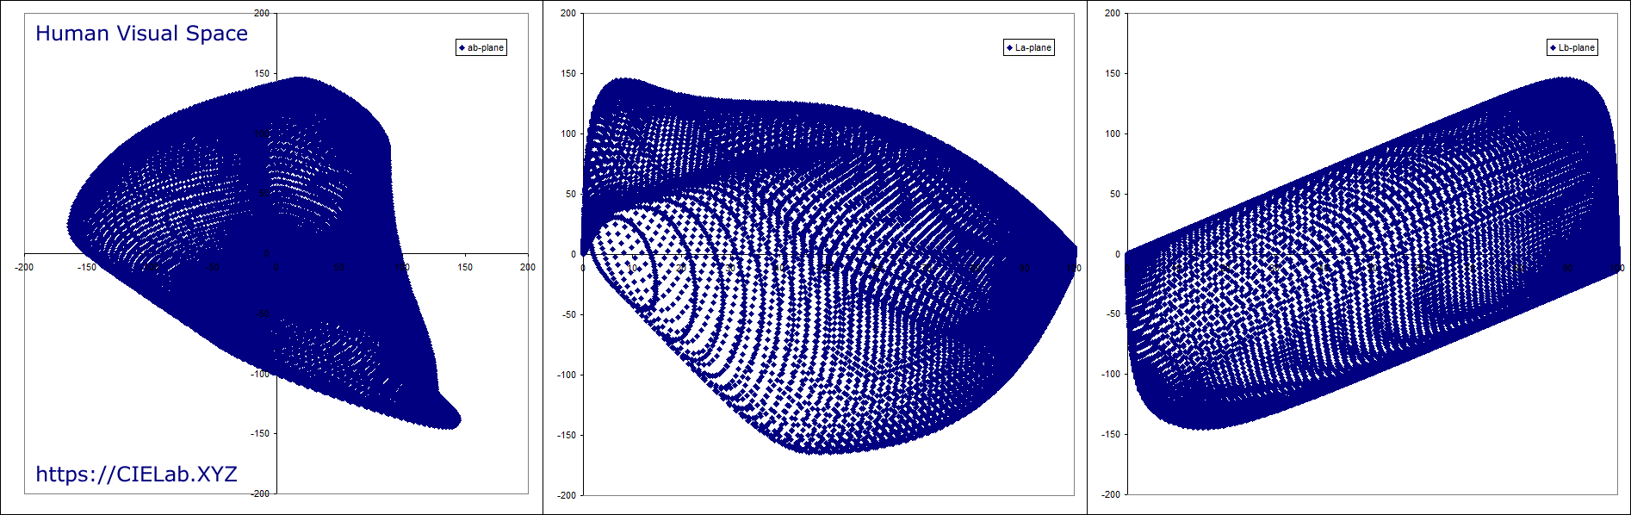Click the Human Visual Space title
The width and height of the screenshot is (1631, 515).
141,34
